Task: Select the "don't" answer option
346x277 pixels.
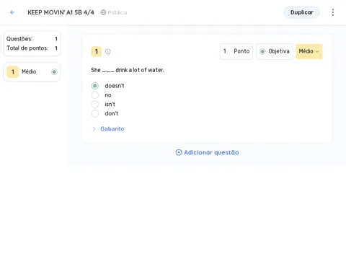Action: click(95, 113)
